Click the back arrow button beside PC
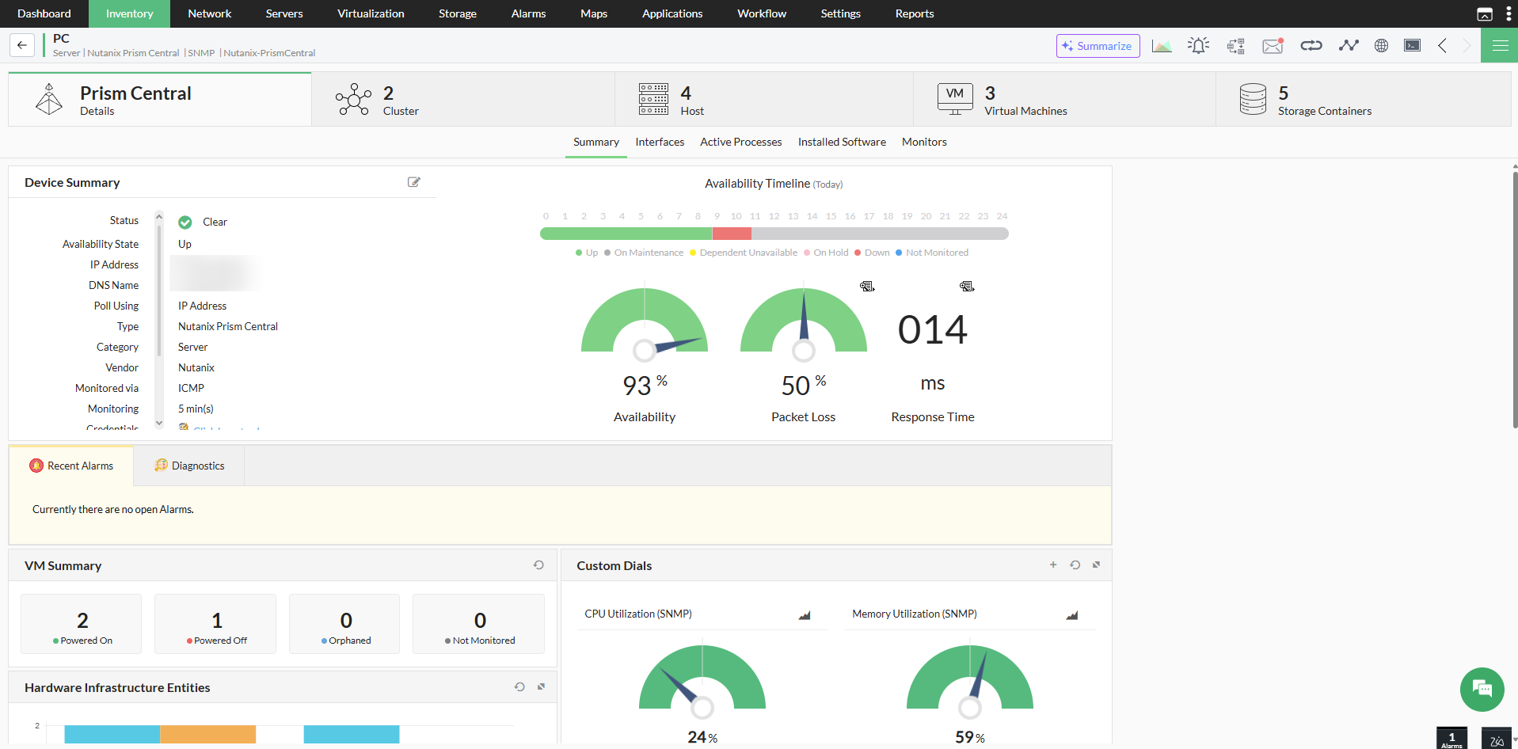The image size is (1518, 749). click(x=22, y=45)
